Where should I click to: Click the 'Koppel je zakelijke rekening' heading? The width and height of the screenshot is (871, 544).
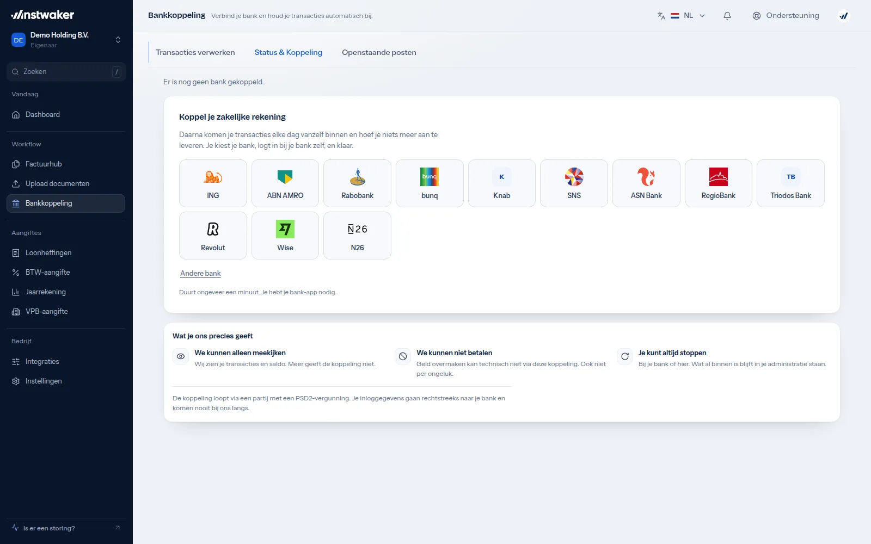(x=232, y=117)
